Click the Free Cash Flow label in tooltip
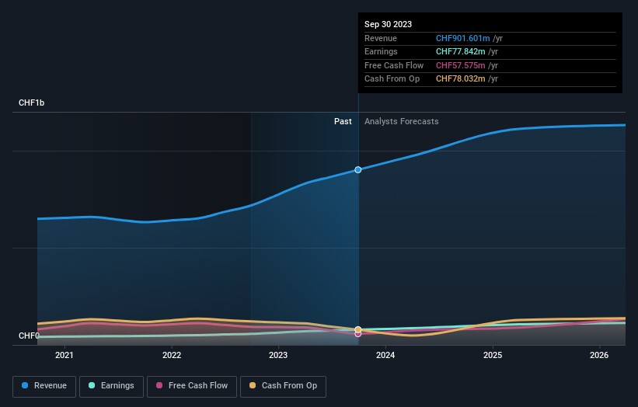Image resolution: width=638 pixels, height=407 pixels. [x=394, y=65]
